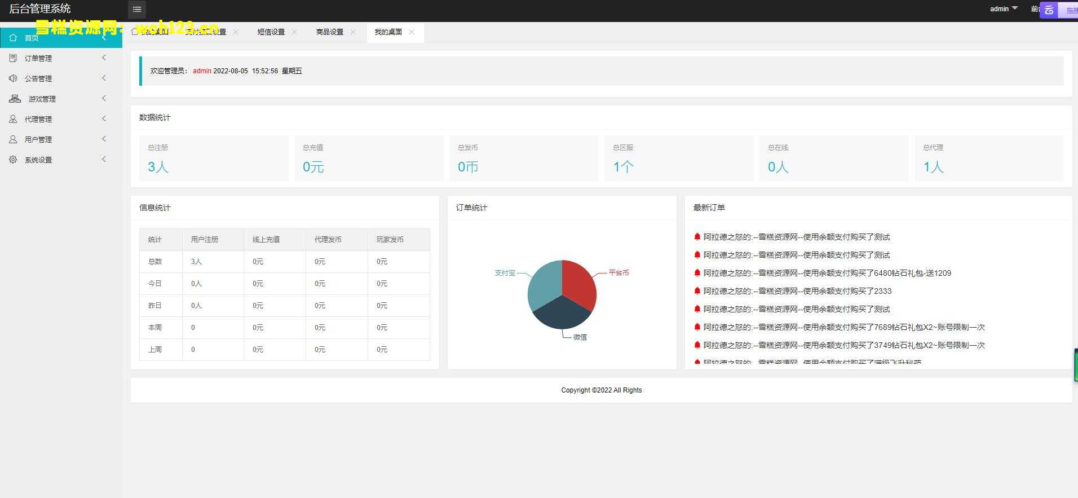The width and height of the screenshot is (1078, 498).
Task: Close the 商品设置 tab
Action: pyautogui.click(x=353, y=32)
